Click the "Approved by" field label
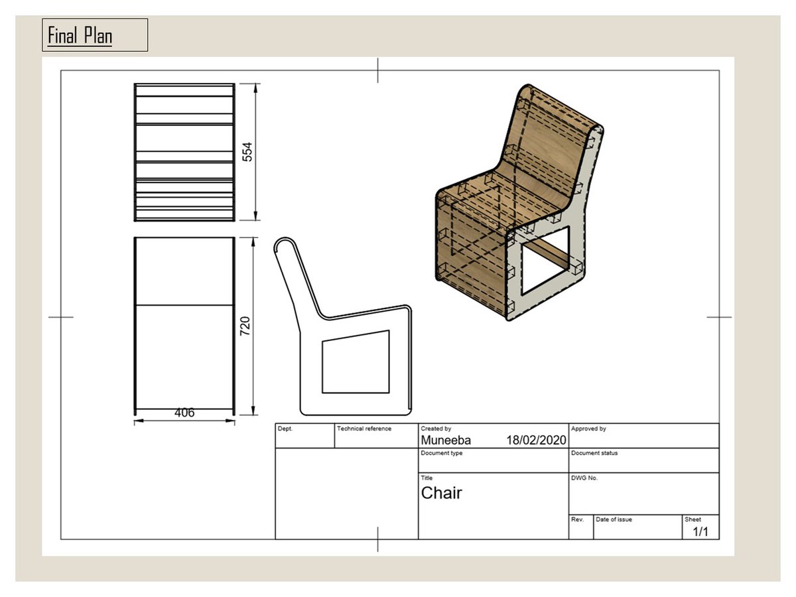This screenshot has height=597, width=796. click(x=588, y=429)
